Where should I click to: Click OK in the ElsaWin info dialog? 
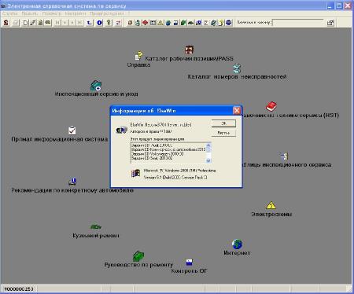(x=223, y=123)
